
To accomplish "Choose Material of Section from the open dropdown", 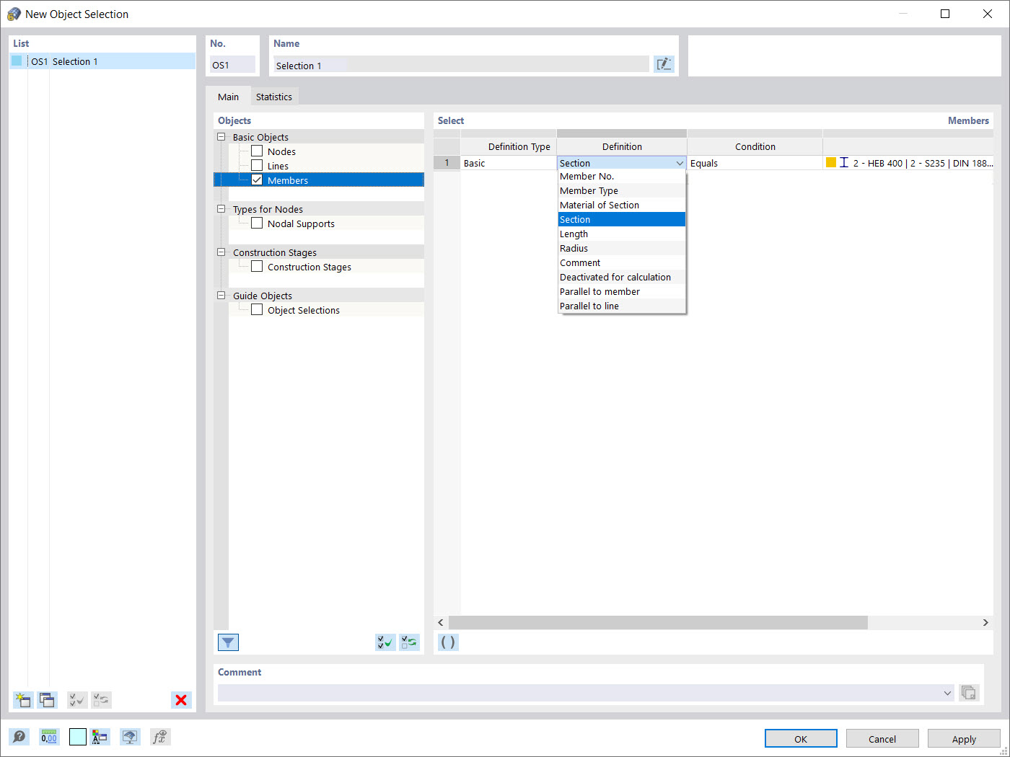I will coord(600,205).
